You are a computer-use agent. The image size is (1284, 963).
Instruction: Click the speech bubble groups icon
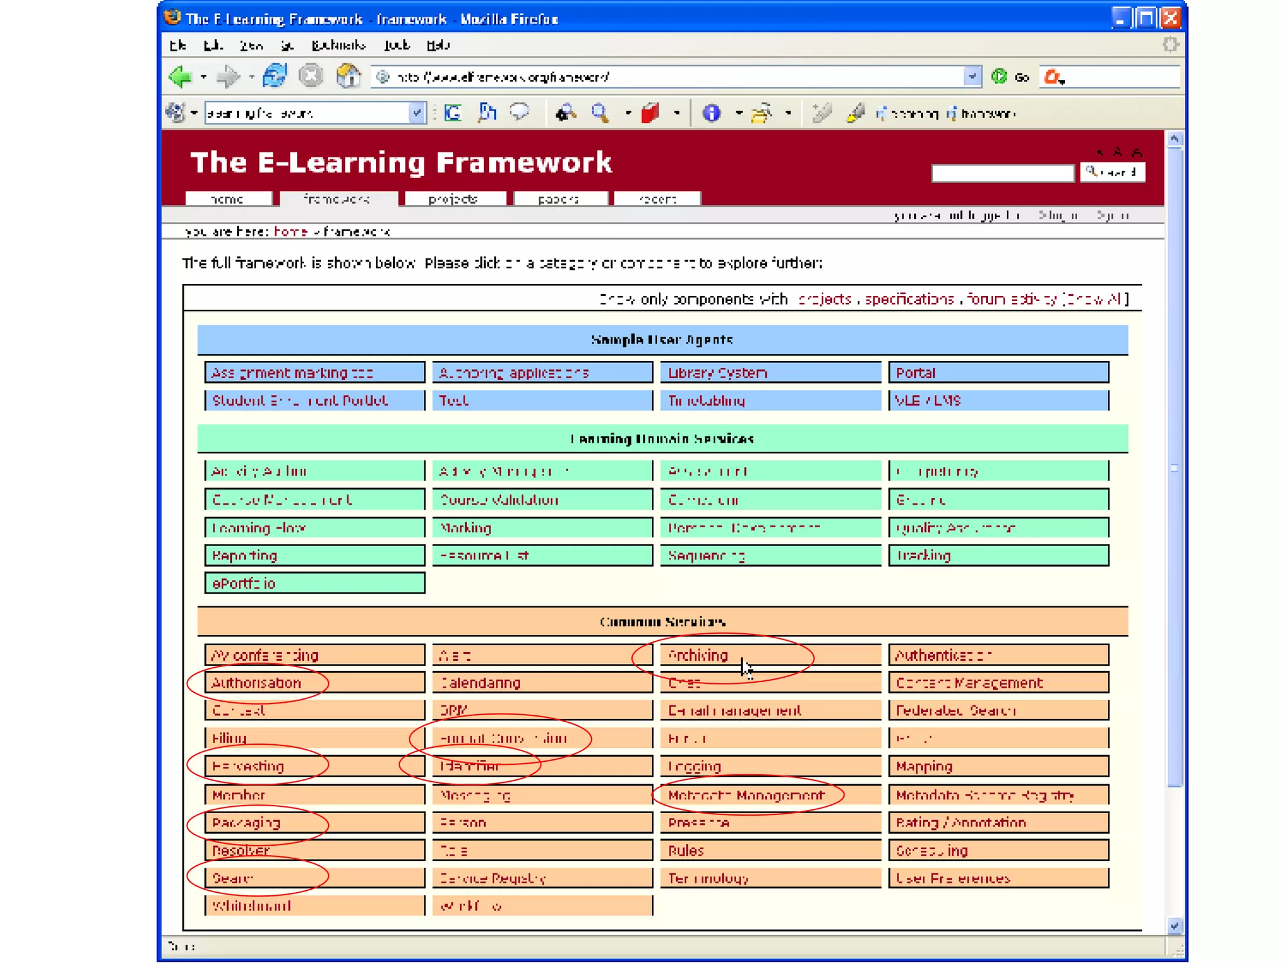click(x=519, y=112)
